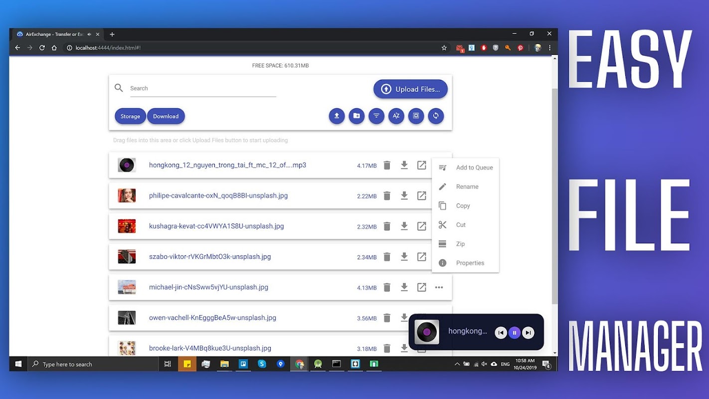The image size is (709, 399).
Task: Click the select-all icon in toolbar
Action: [x=416, y=116]
